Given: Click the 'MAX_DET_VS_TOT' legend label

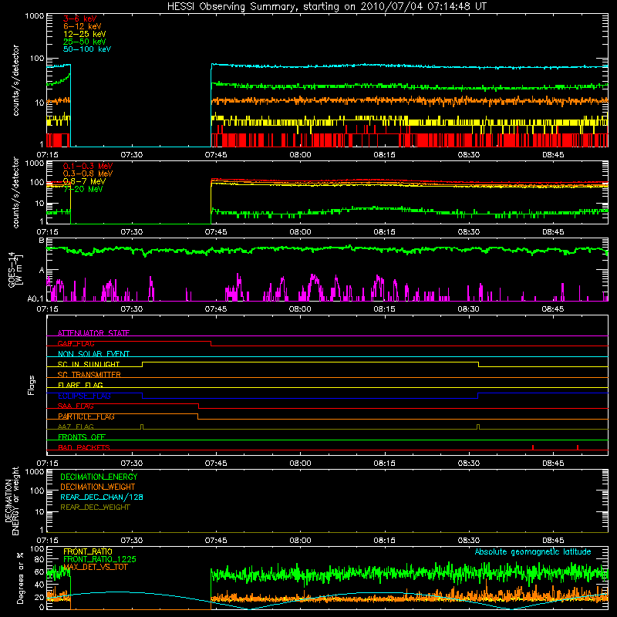Looking at the screenshot, I should (95, 567).
